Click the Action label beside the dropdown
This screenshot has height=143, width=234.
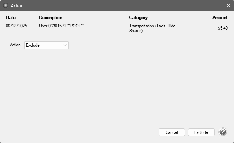(15, 45)
